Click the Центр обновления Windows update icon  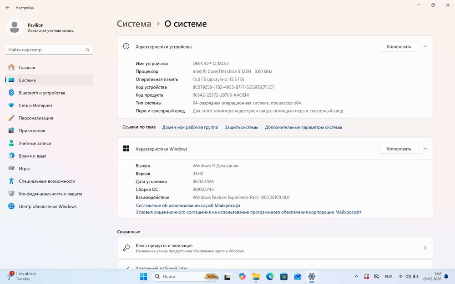pyautogui.click(x=11, y=206)
